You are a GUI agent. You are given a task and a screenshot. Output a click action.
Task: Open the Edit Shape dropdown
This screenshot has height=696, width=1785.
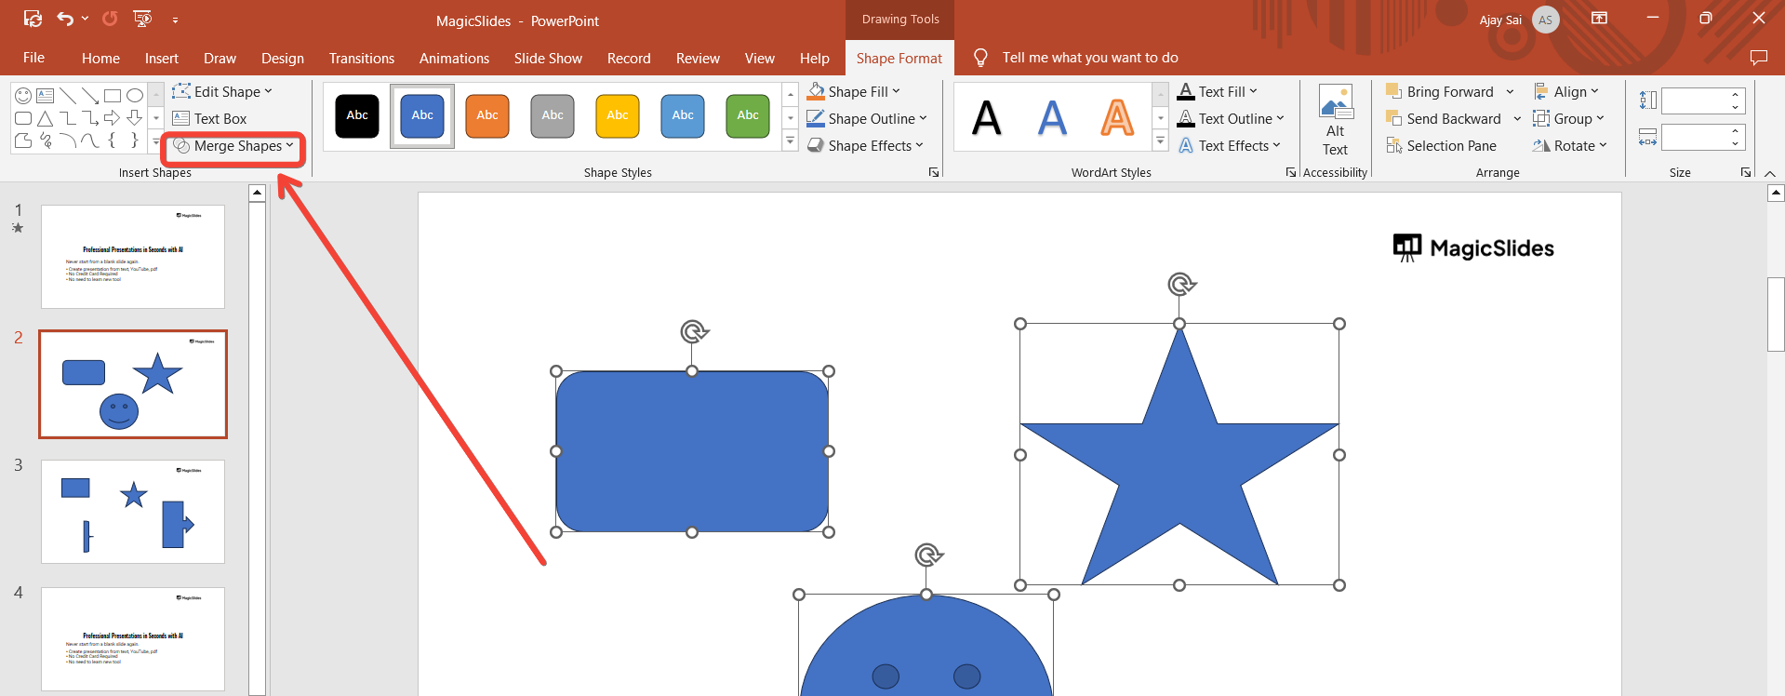[222, 92]
